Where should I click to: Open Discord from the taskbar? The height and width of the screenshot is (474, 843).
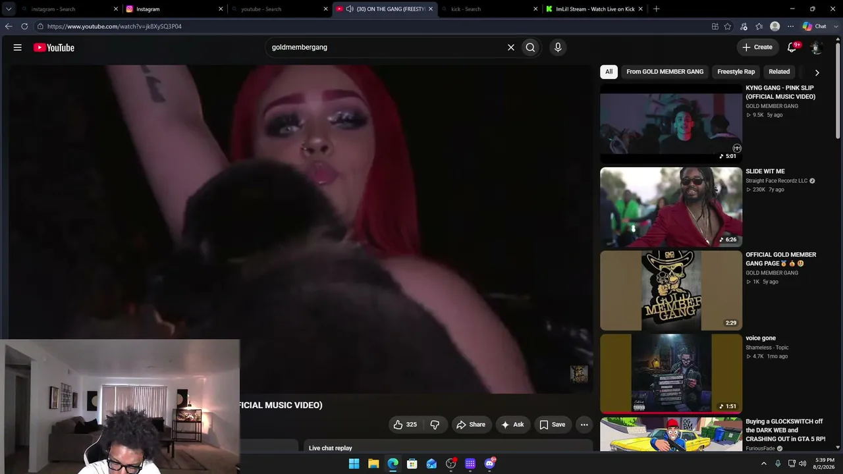click(489, 463)
